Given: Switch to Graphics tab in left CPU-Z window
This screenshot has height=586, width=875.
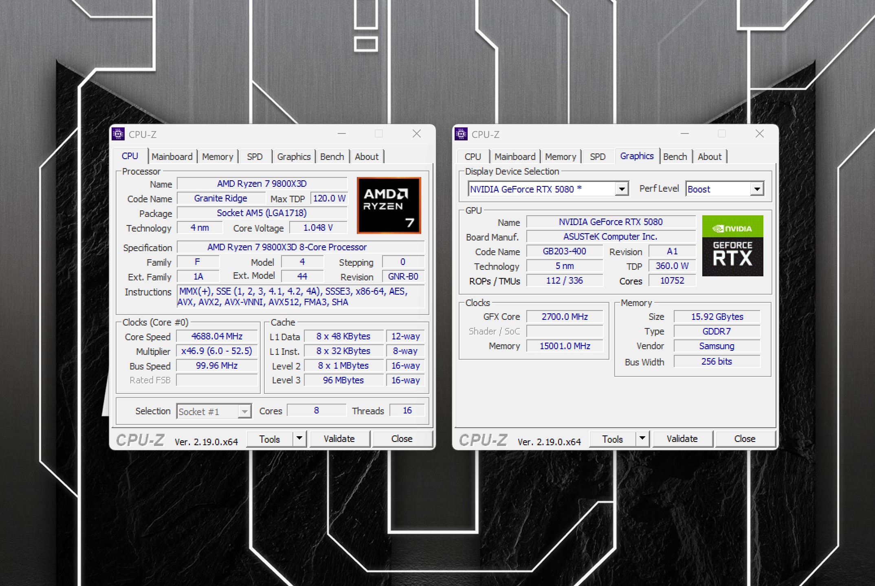Looking at the screenshot, I should click(x=294, y=157).
